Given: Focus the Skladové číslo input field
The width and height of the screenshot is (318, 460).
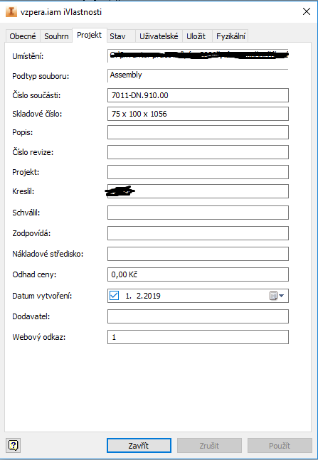Looking at the screenshot, I should (198, 114).
